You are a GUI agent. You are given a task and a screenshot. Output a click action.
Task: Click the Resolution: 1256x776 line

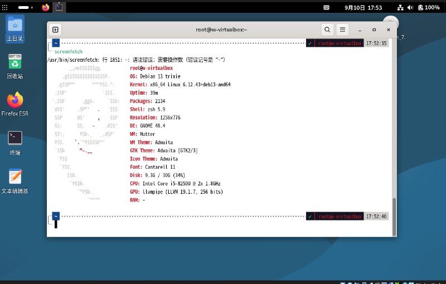155,117
